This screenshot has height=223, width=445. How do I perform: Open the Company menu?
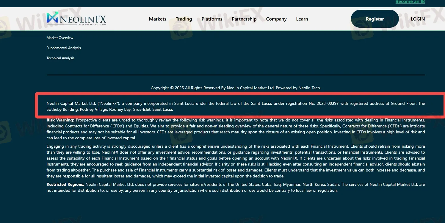pyautogui.click(x=276, y=19)
